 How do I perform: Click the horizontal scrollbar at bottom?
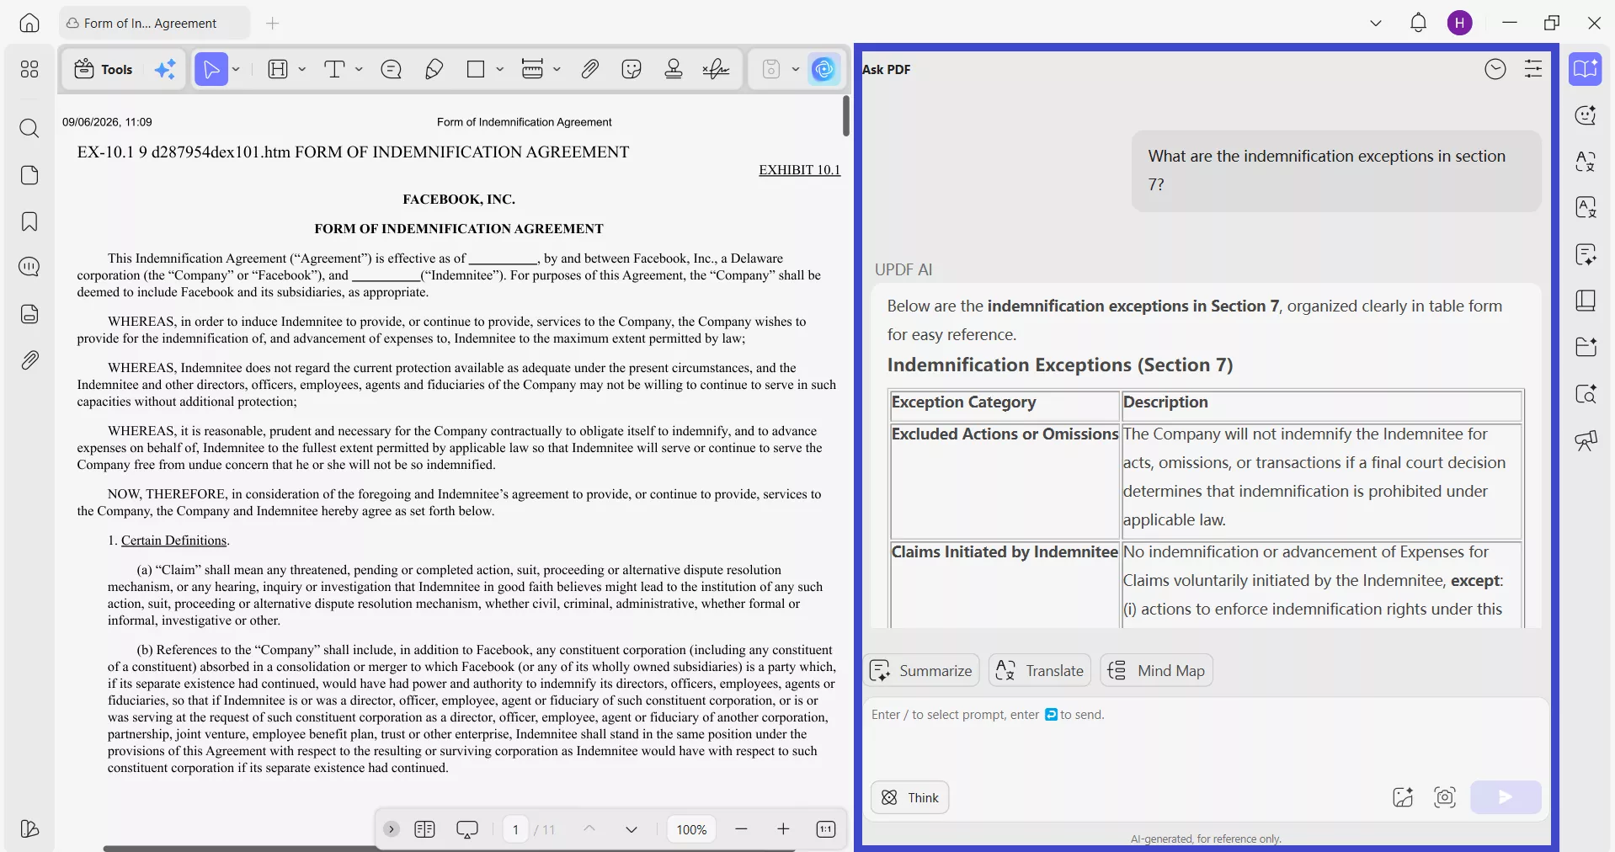(x=449, y=849)
